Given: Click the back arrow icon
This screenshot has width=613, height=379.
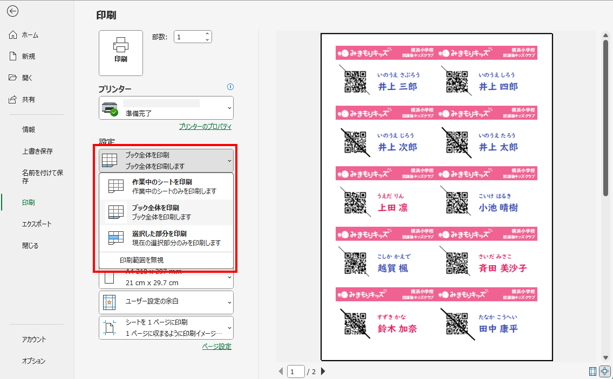Looking at the screenshot, I should coord(13,11).
